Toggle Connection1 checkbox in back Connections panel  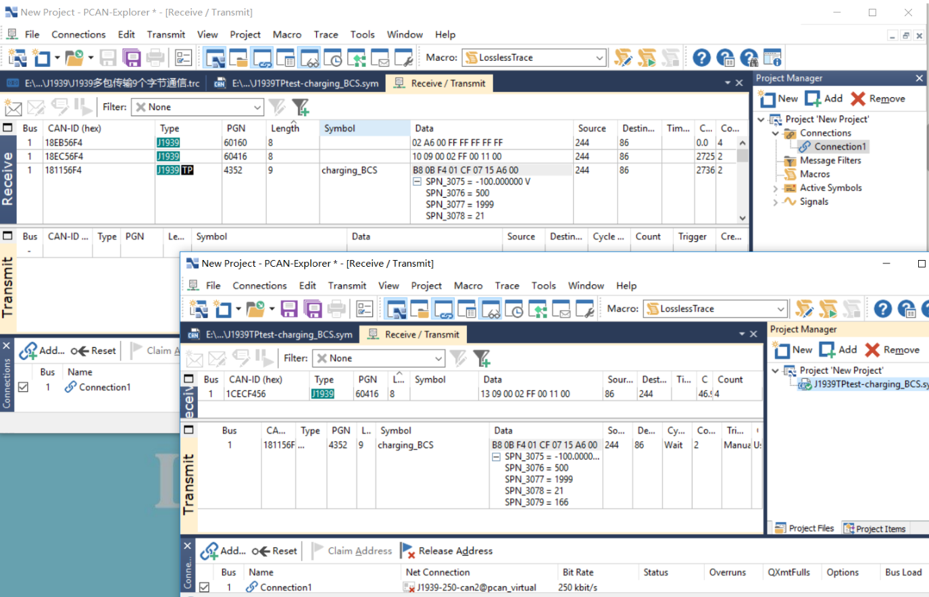(24, 388)
